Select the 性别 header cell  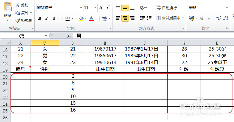tap(45, 69)
